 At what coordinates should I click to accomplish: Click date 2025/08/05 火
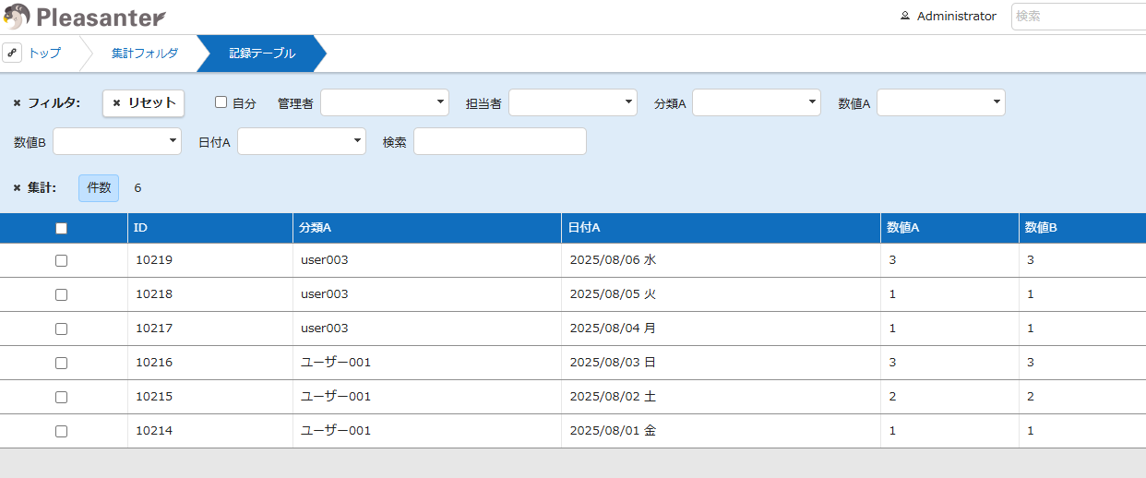pyautogui.click(x=614, y=294)
